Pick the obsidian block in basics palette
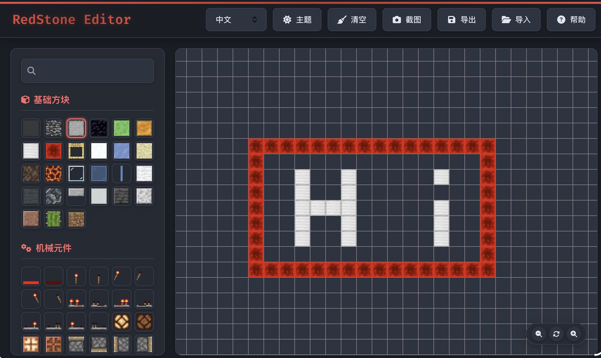The image size is (601, 358). click(x=99, y=128)
